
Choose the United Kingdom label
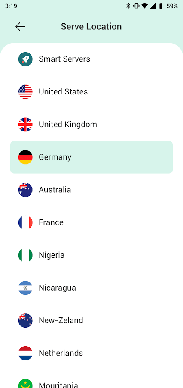tap(68, 125)
